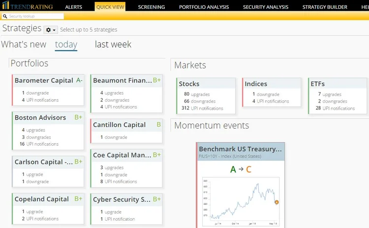Open Barometer Capital portfolio card
Viewport: 369px width, 228px height.
tap(48, 90)
